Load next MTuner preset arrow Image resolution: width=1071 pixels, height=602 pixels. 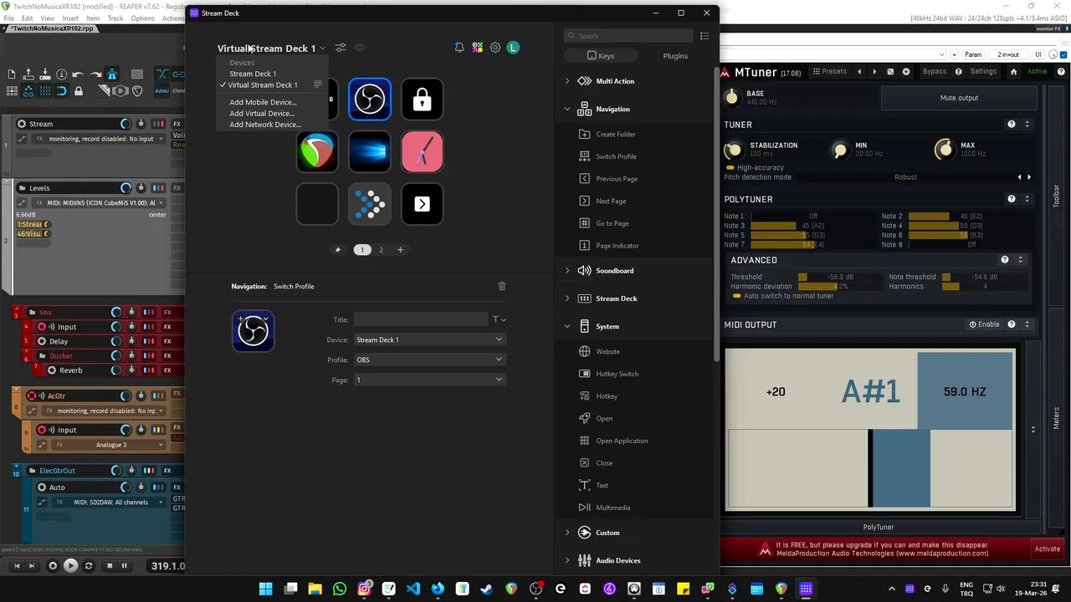coord(874,72)
